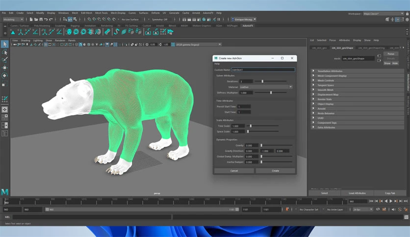The height and width of the screenshot is (237, 410).
Task: Select the AdonisFX shelf tab
Action: point(248,25)
